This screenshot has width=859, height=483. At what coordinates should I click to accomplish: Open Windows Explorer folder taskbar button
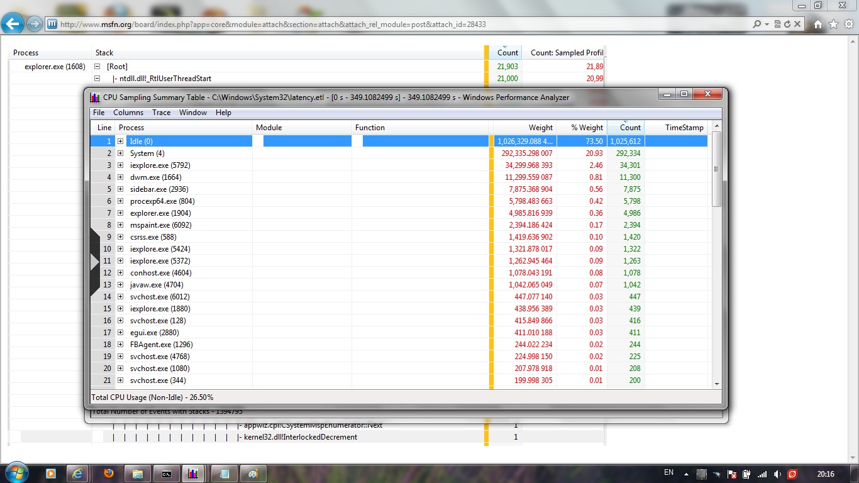tap(138, 474)
